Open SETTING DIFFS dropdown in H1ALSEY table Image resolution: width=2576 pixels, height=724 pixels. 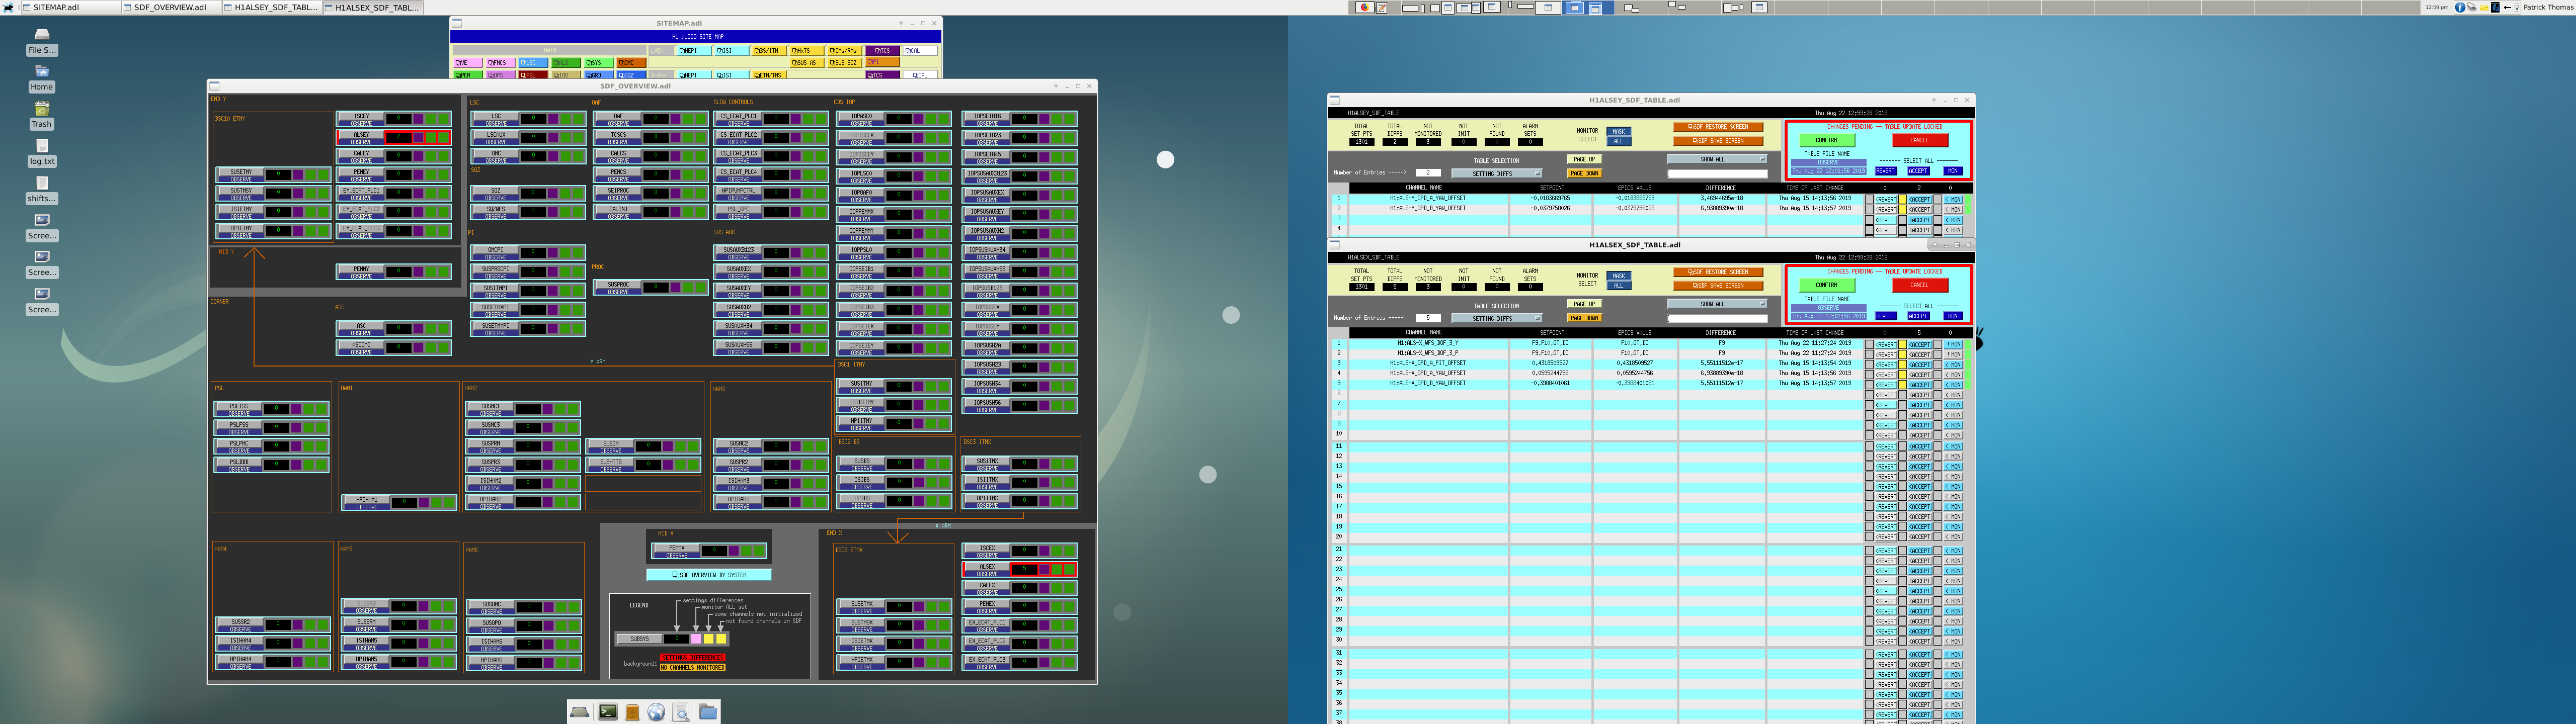1496,174
